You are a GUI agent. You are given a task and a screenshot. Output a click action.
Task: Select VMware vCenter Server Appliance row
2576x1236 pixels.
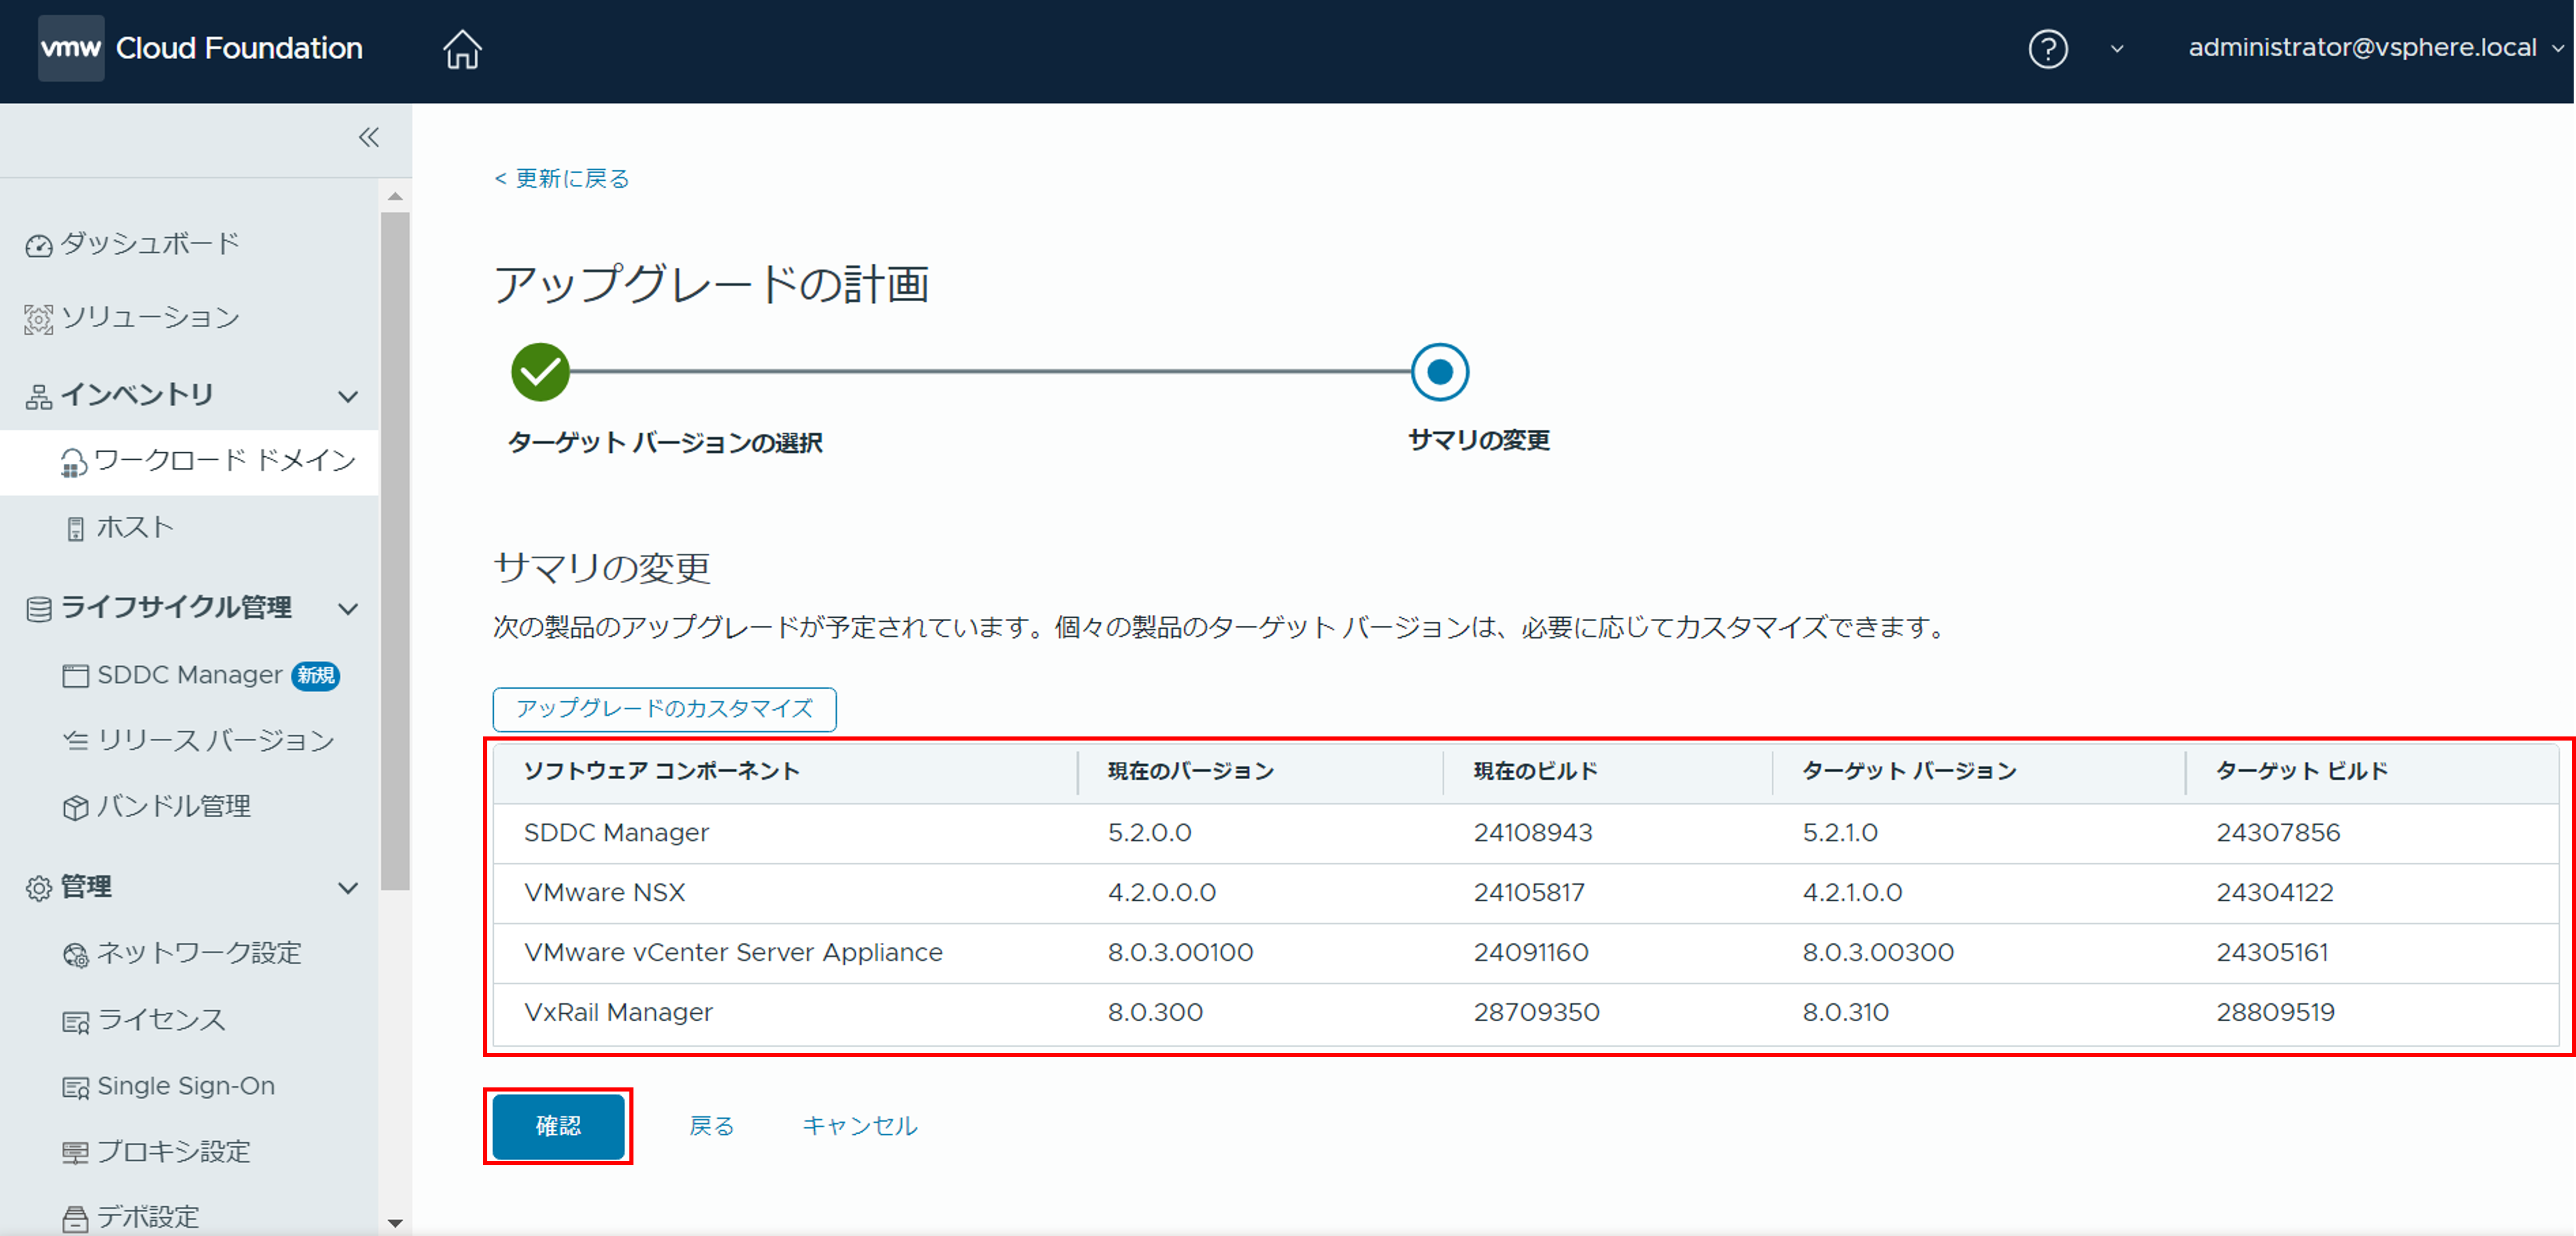[x=1526, y=953]
